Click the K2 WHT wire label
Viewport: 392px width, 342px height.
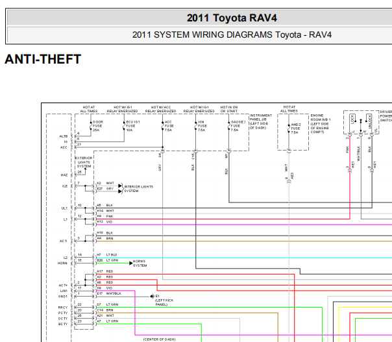point(106,183)
